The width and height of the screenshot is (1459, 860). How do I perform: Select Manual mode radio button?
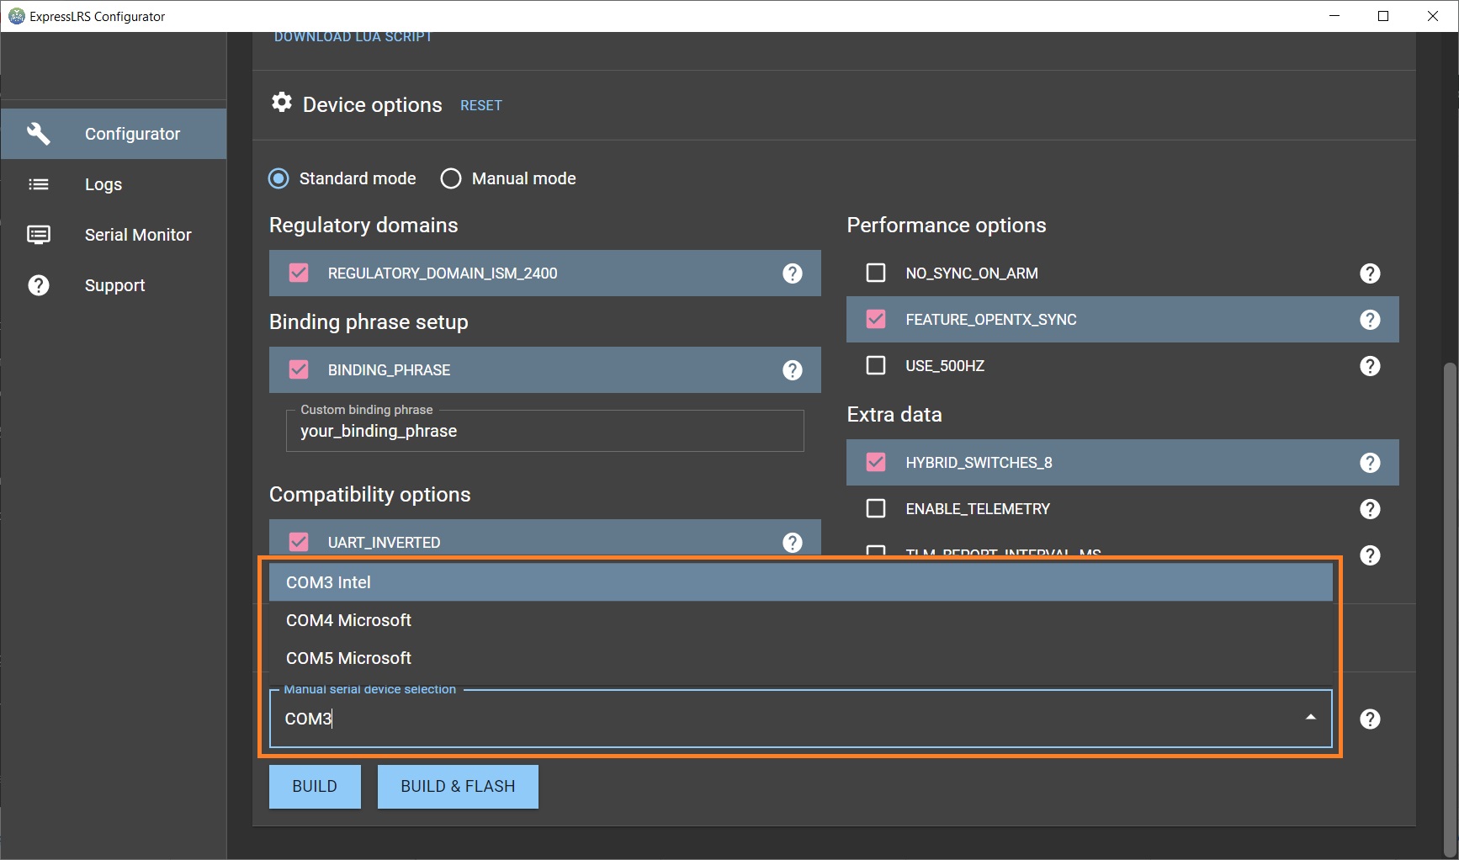[x=451, y=178]
